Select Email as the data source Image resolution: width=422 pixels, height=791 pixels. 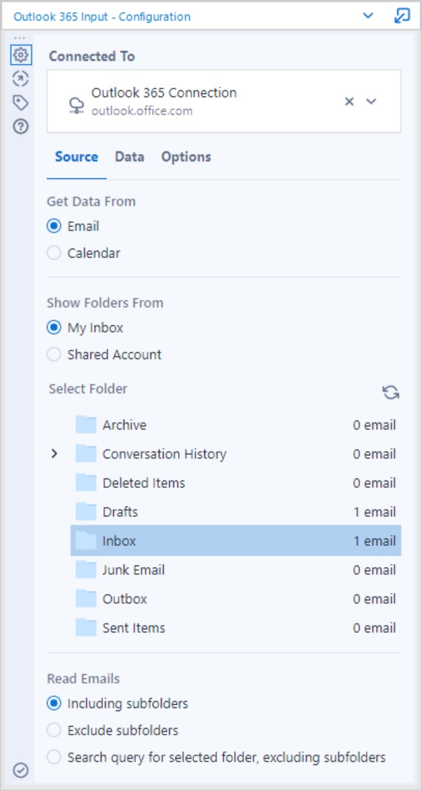click(x=55, y=224)
